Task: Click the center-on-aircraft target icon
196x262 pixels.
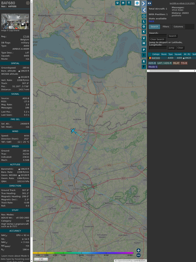Action: (x=144, y=16)
